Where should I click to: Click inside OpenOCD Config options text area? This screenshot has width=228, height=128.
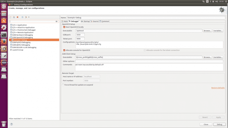(x=149, y=45)
